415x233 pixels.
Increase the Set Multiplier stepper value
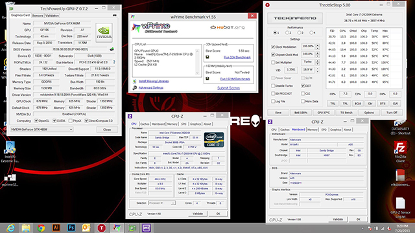(317, 61)
